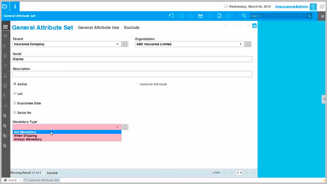This screenshot has width=327, height=184.
Task: Click the info button beside Mandatory Type
Action: (125, 127)
